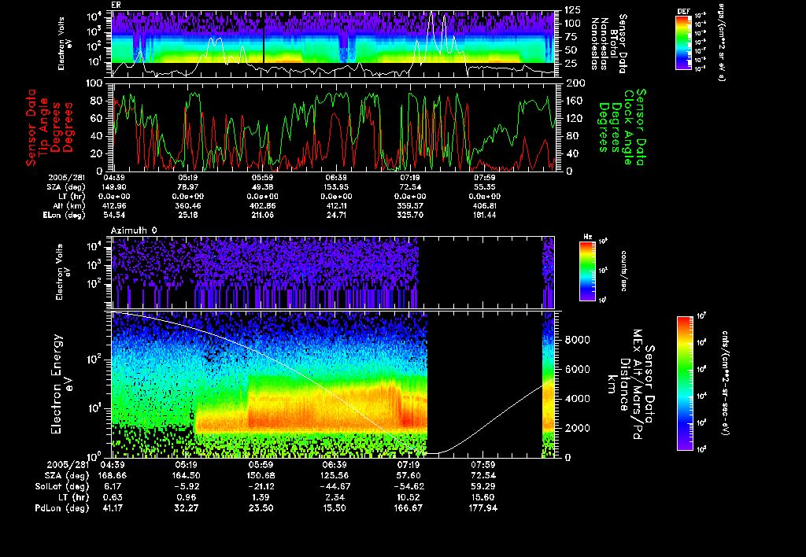This screenshot has height=557, width=806.
Task: Select Alt (km) row label
Action: [x=68, y=206]
